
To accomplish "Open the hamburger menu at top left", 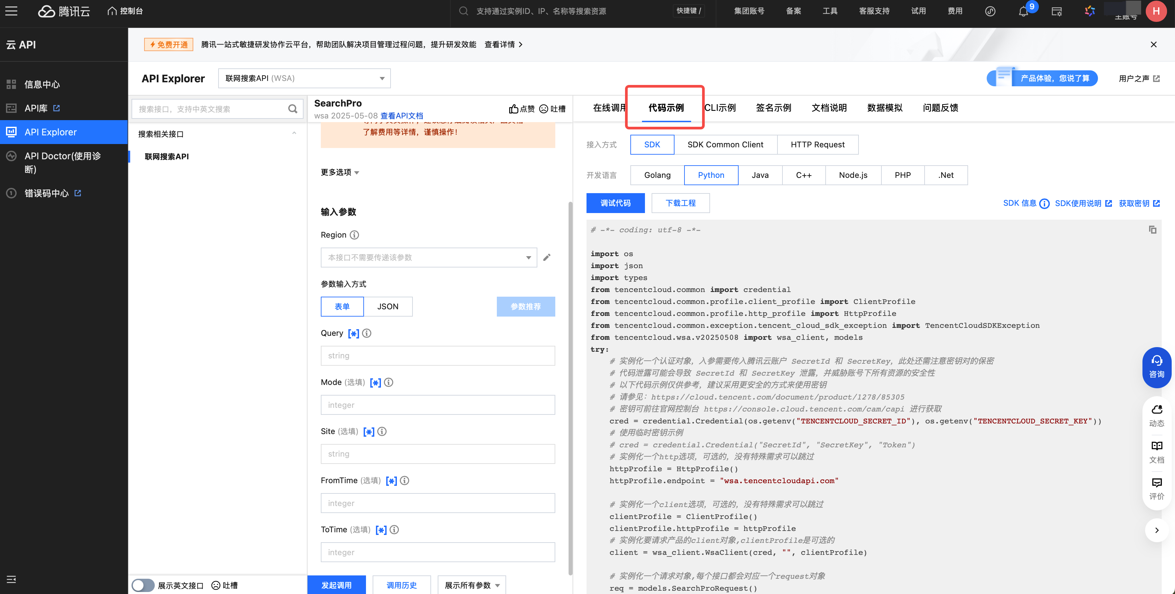I will (x=11, y=11).
